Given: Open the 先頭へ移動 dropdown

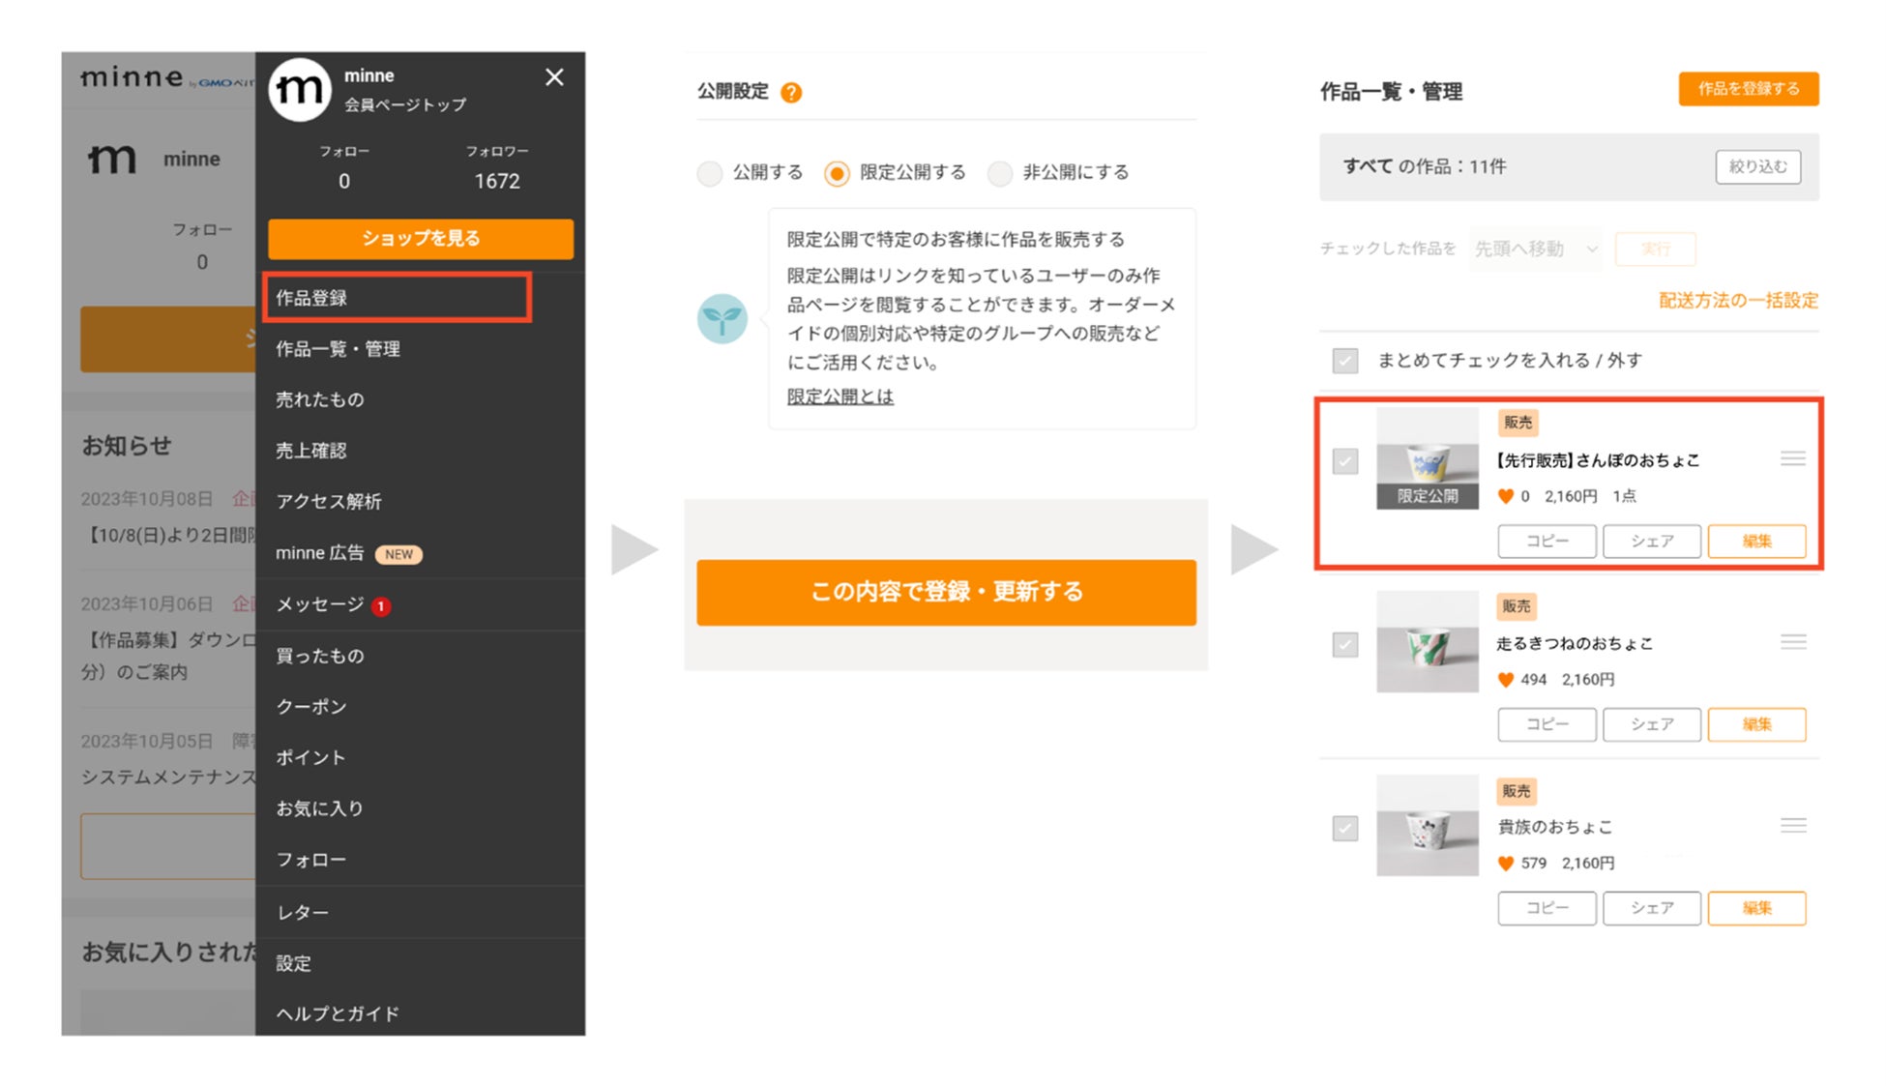Looking at the screenshot, I should 1535,249.
